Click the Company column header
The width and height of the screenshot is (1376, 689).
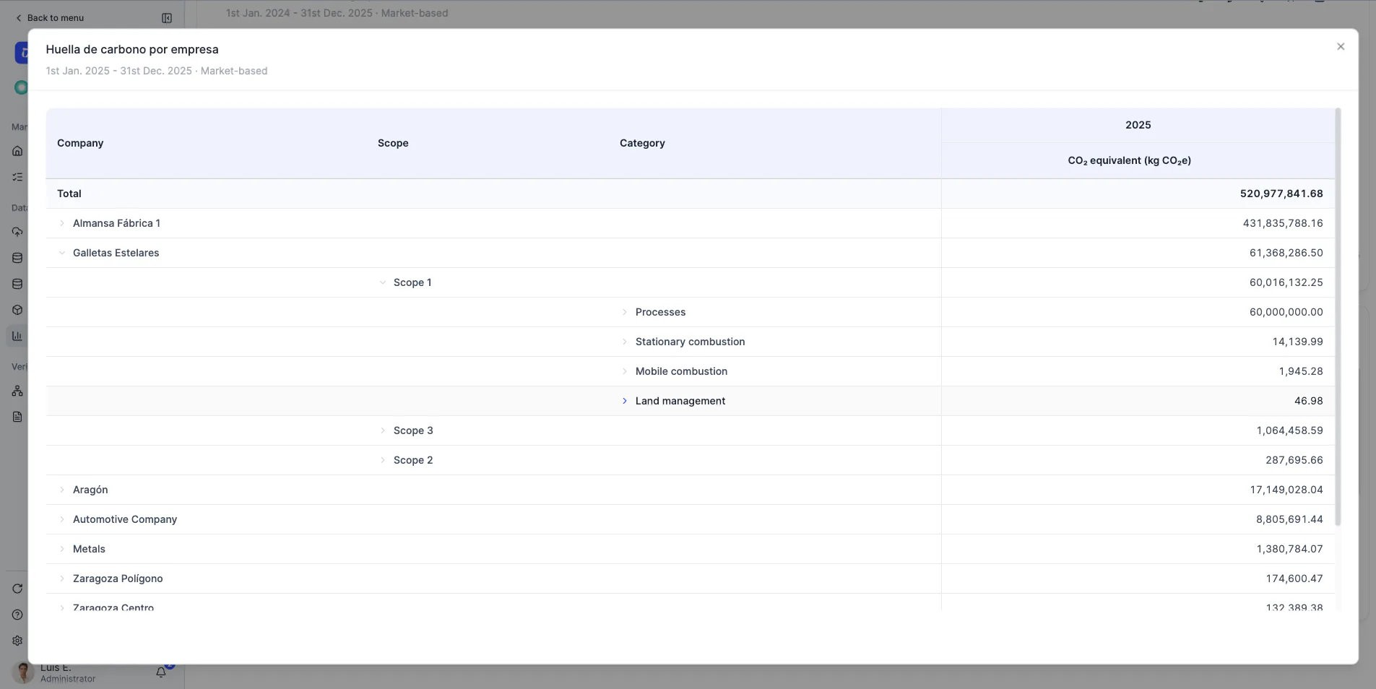point(80,143)
